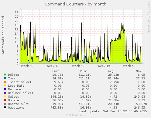151x118 pixels.
Task: Click the blue Insert legend swatch
Action: coord(5,78)
